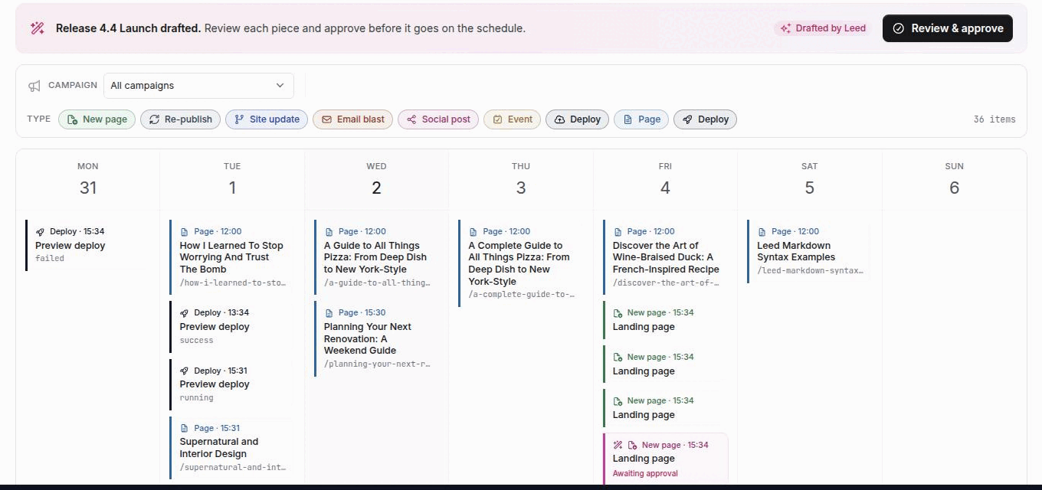
Task: Click wand icon on Awaiting approval Landing page
Action: tap(618, 446)
